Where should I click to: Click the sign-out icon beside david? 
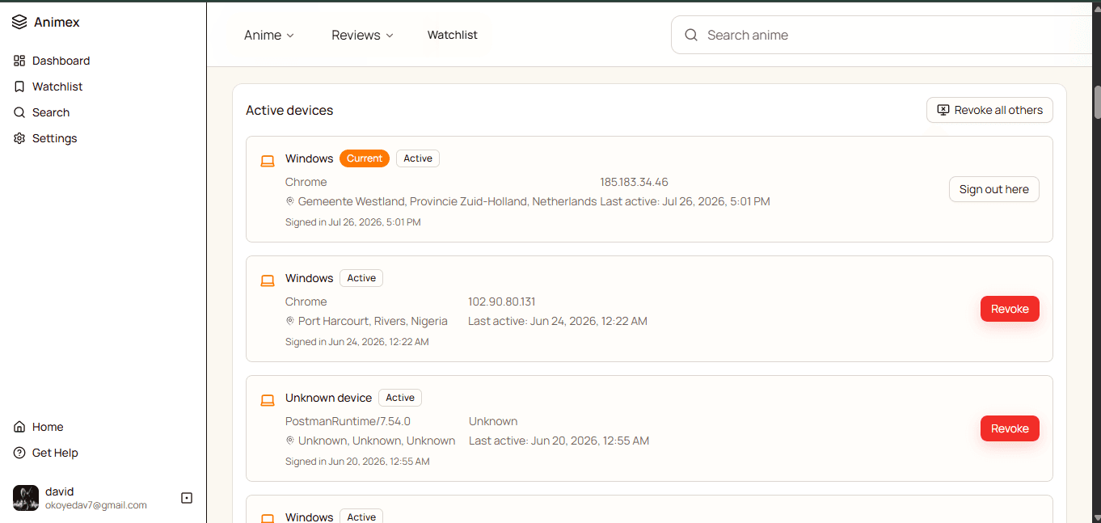[187, 498]
